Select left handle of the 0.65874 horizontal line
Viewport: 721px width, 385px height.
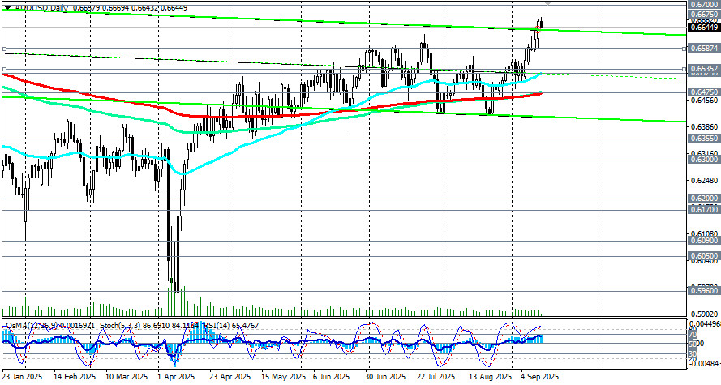pos(5,49)
